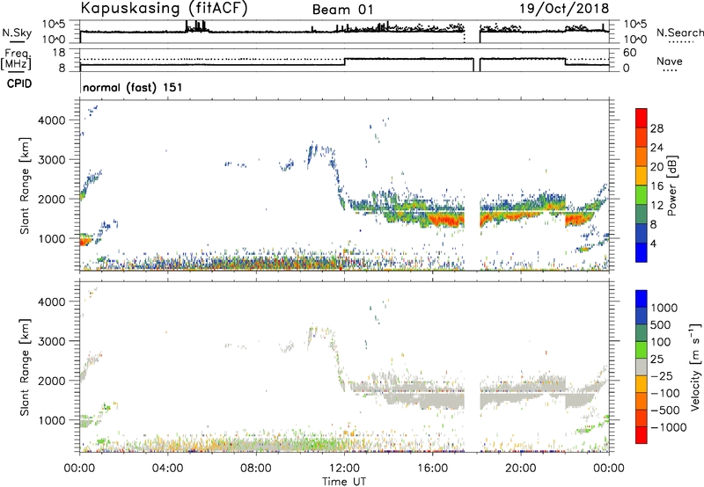Click the 'Velocity [m s-1]' color bar label
Viewport: 704px width, 487px height.
[x=695, y=367]
